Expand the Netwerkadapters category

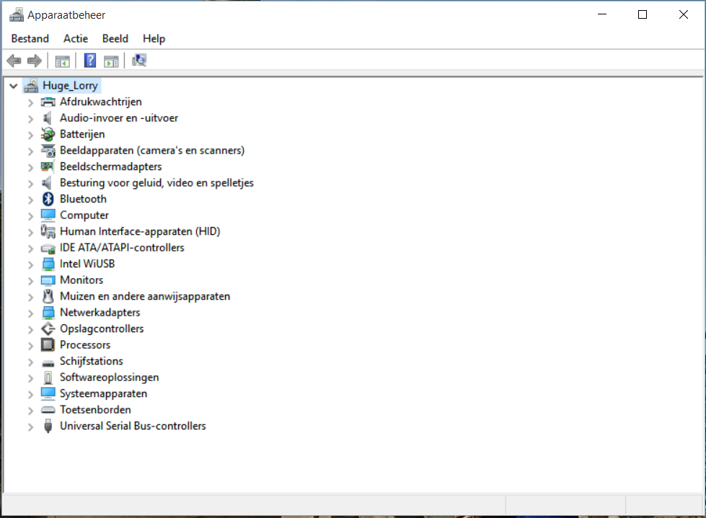point(30,313)
